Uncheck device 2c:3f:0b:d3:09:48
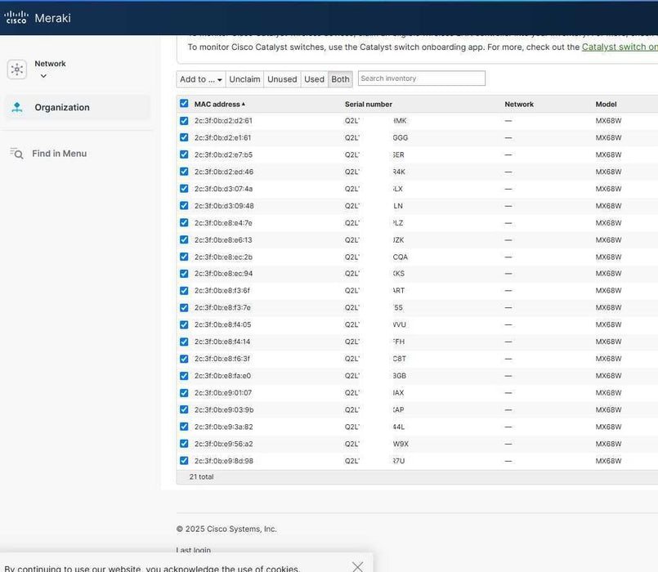Image resolution: width=658 pixels, height=572 pixels. (184, 206)
